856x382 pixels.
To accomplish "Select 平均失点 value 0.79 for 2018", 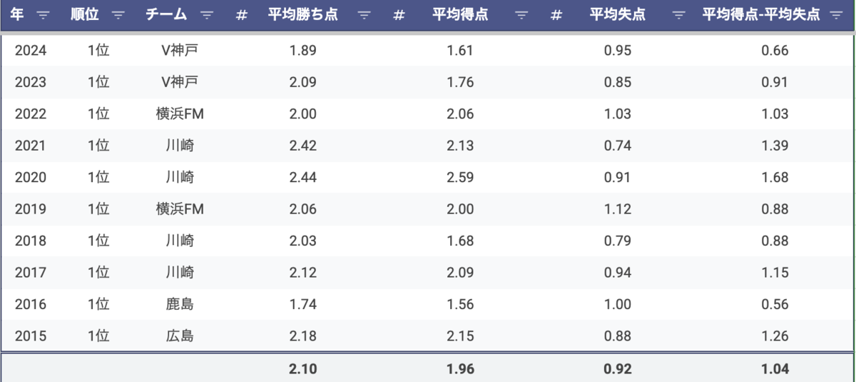I will pos(618,241).
